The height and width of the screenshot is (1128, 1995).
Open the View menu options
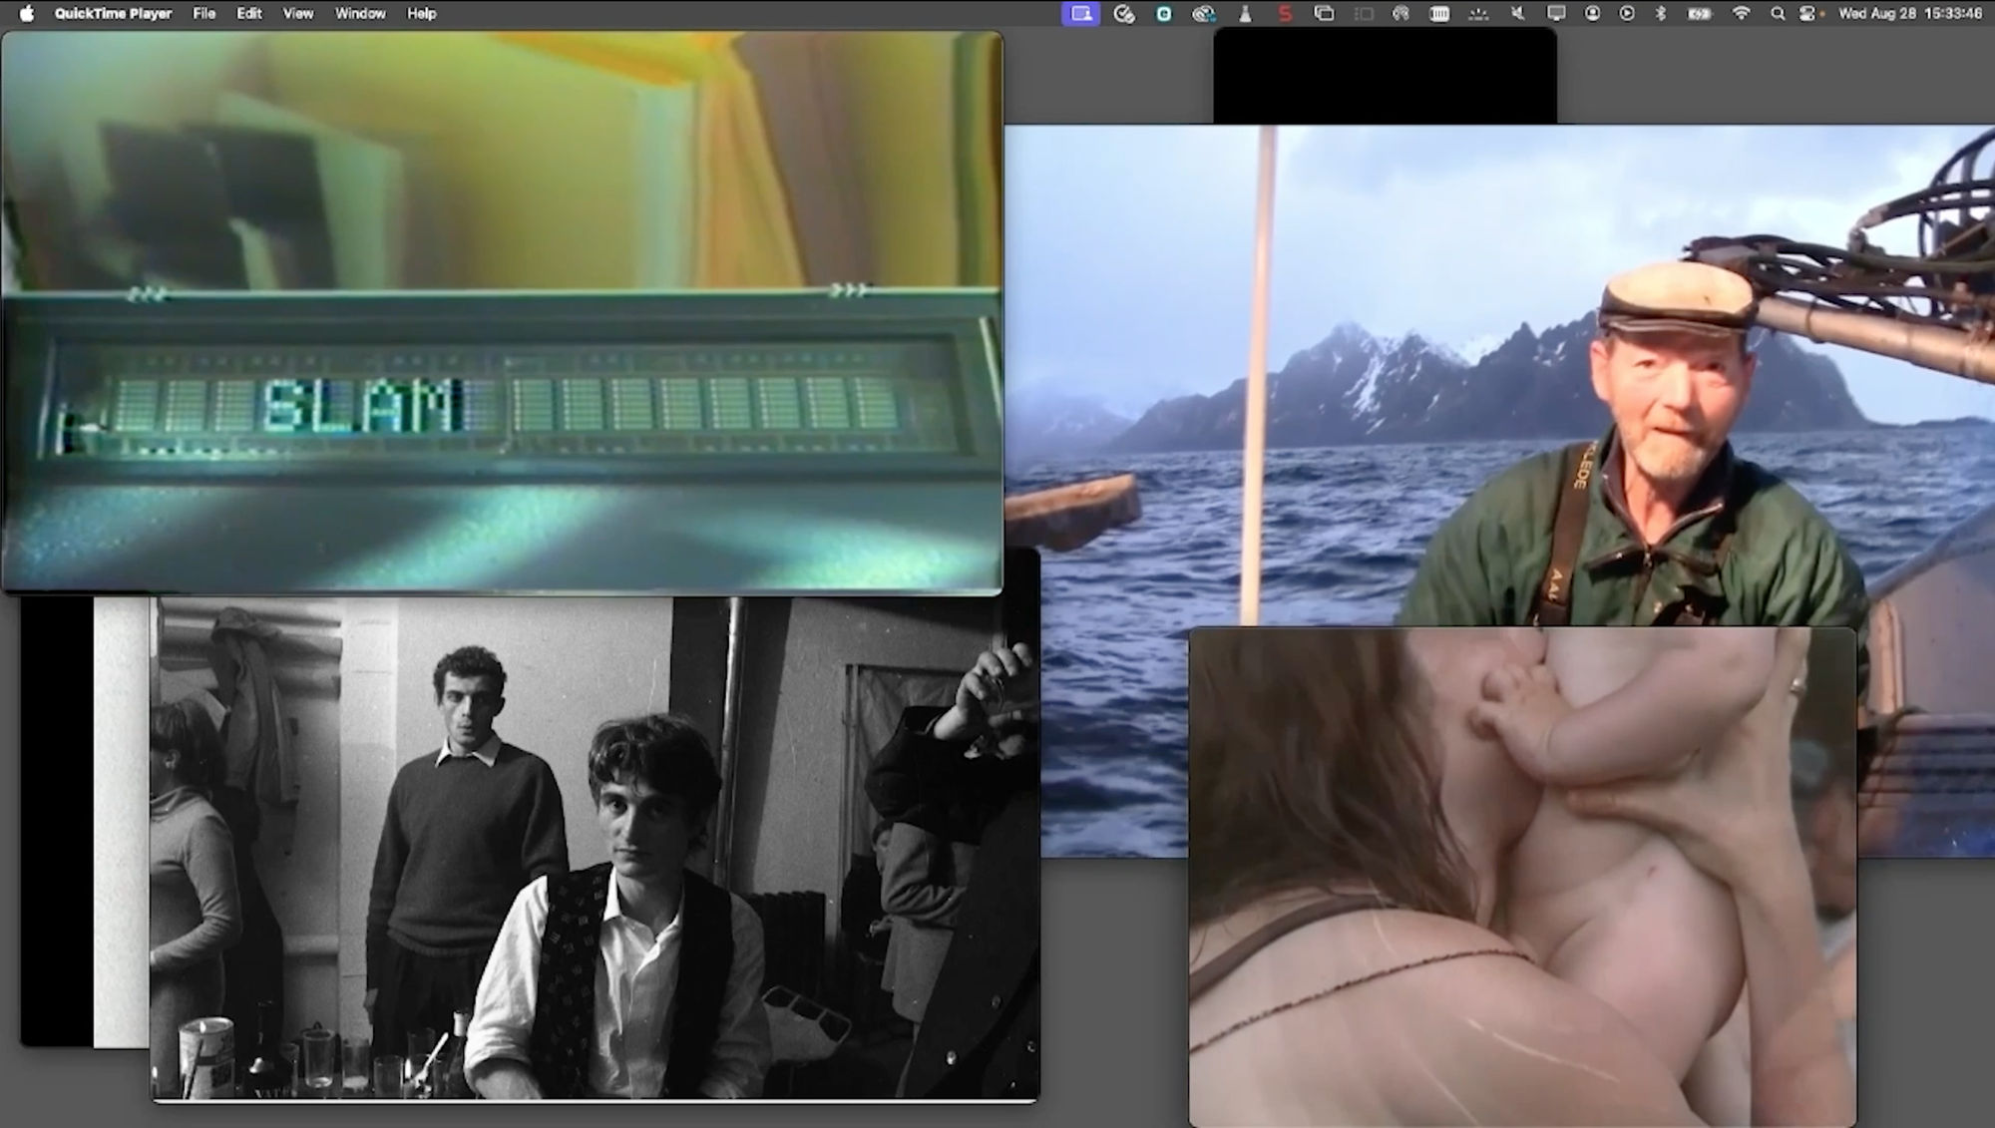[x=296, y=13]
